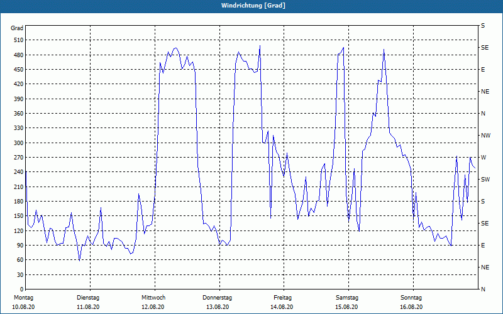503x314 pixels.
Task: Select the y-axis value 330
Action: [19, 128]
